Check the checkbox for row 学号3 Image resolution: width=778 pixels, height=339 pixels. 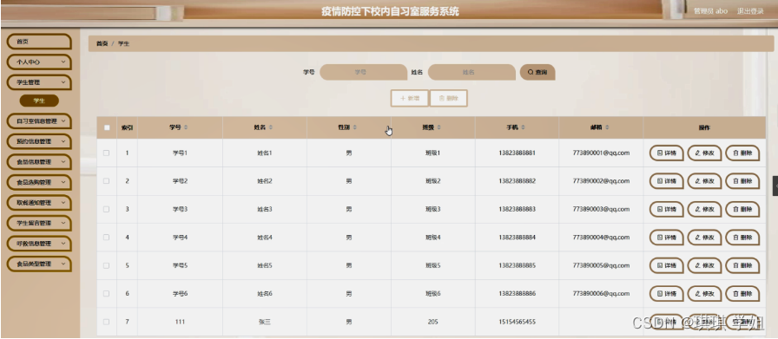(x=106, y=210)
